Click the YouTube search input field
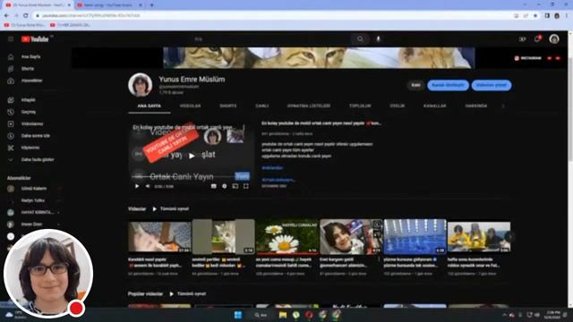Viewport: 573px width, 322px height. click(270, 39)
